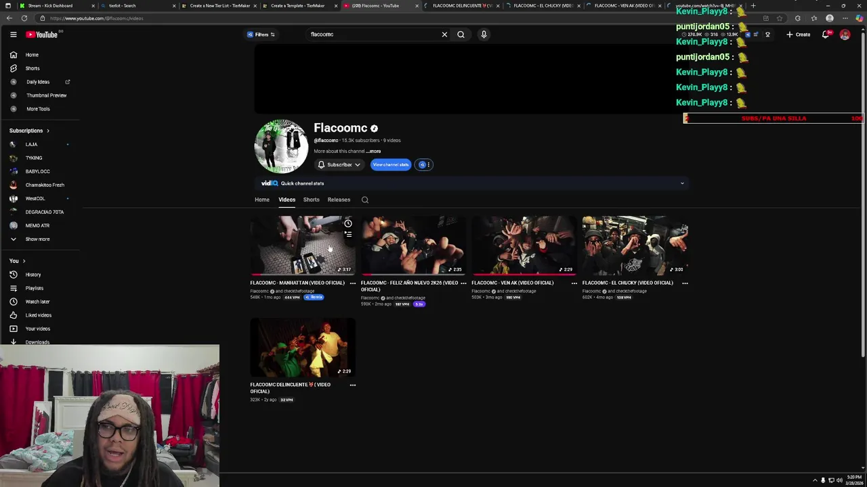Open more options for VEN AK video
The image size is (867, 487).
(x=574, y=283)
